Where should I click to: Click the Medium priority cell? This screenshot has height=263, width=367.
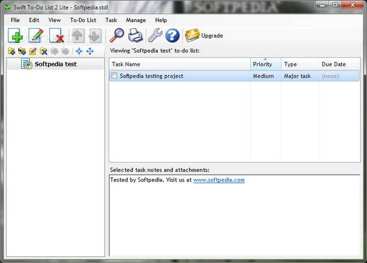coord(264,76)
